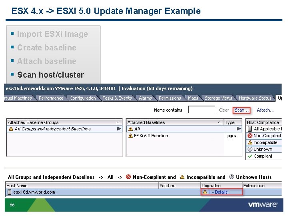Image resolution: width=288 pixels, height=216 pixels.
Task: Switch to the Maps tab
Action: (x=193, y=98)
